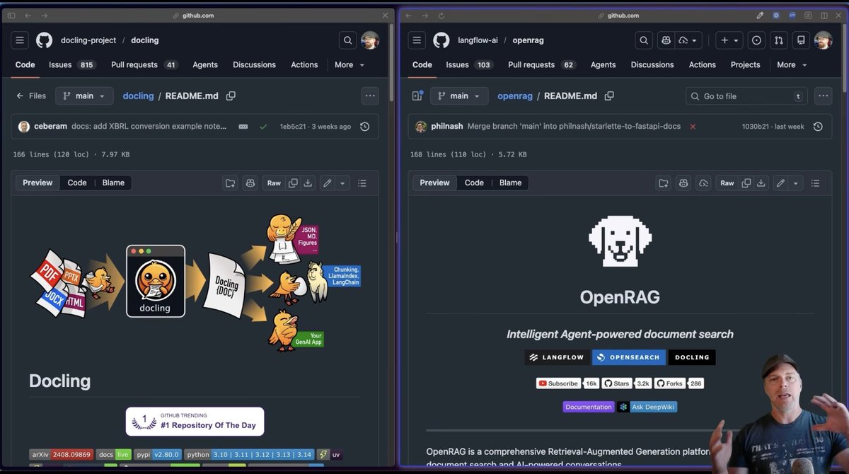
Task: Edit openrag README with pencil icon
Action: [780, 183]
